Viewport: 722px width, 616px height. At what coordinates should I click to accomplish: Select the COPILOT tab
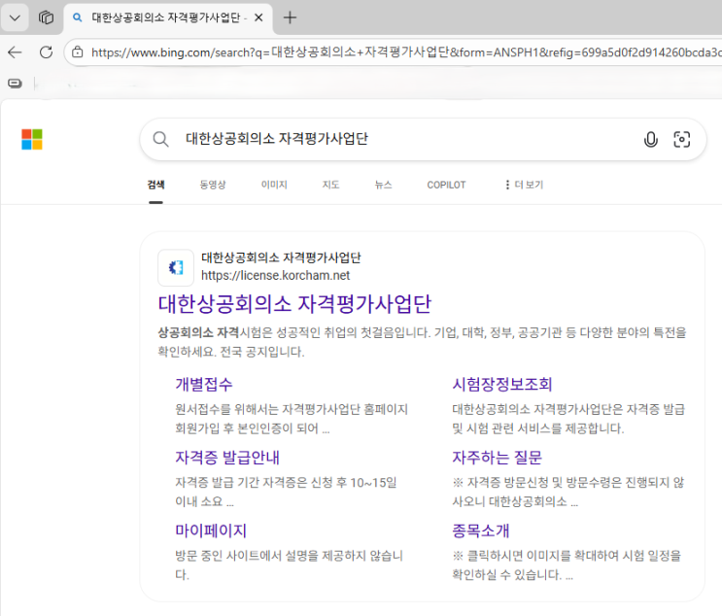click(x=446, y=185)
